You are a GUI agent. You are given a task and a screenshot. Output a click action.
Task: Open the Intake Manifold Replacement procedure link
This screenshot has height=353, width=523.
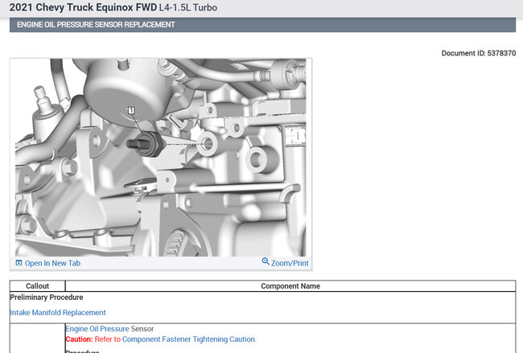[x=58, y=313]
